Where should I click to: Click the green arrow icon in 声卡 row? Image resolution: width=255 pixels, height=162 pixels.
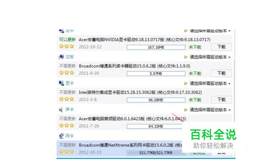coord(186,110)
